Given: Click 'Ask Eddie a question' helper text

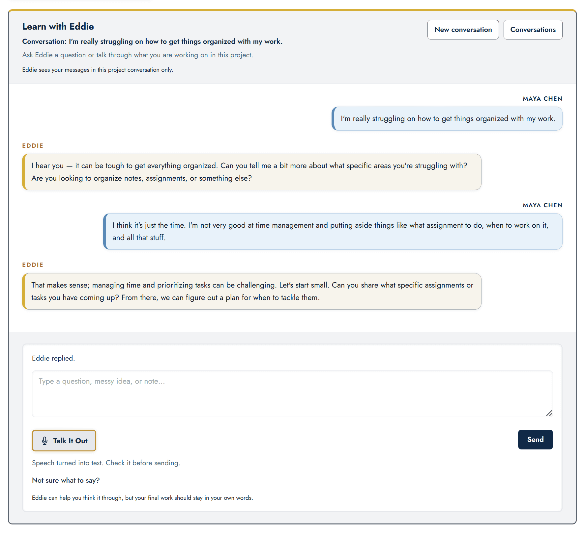Looking at the screenshot, I should click(137, 55).
